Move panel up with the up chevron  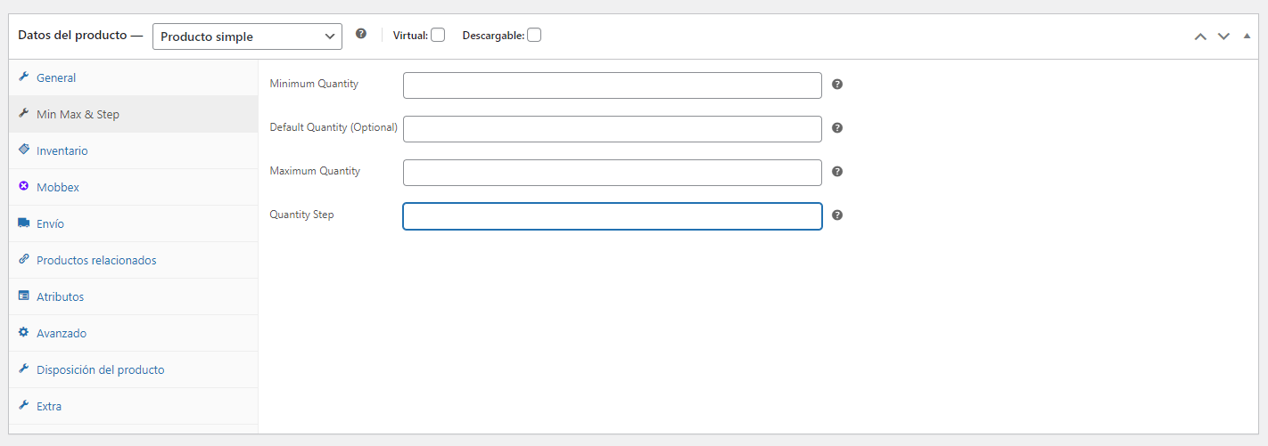pos(1200,36)
